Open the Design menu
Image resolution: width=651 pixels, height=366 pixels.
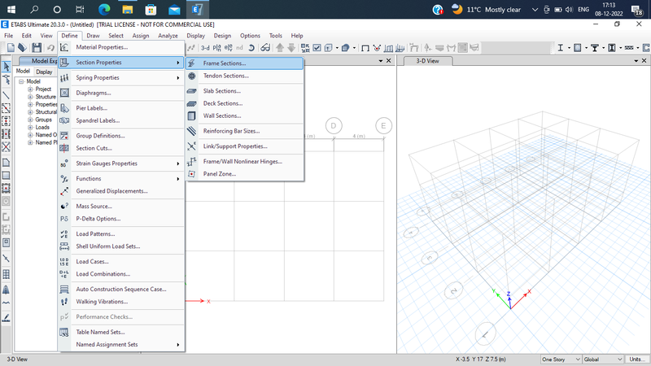(222, 36)
